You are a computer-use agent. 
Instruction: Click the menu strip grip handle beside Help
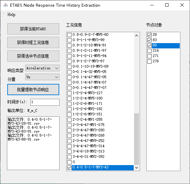[x=4, y=14]
